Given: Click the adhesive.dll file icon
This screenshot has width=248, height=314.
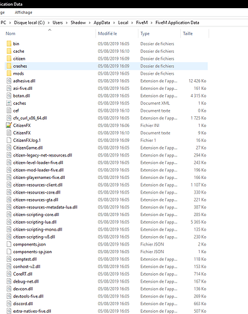Looking at the screenshot, I should 9,81.
